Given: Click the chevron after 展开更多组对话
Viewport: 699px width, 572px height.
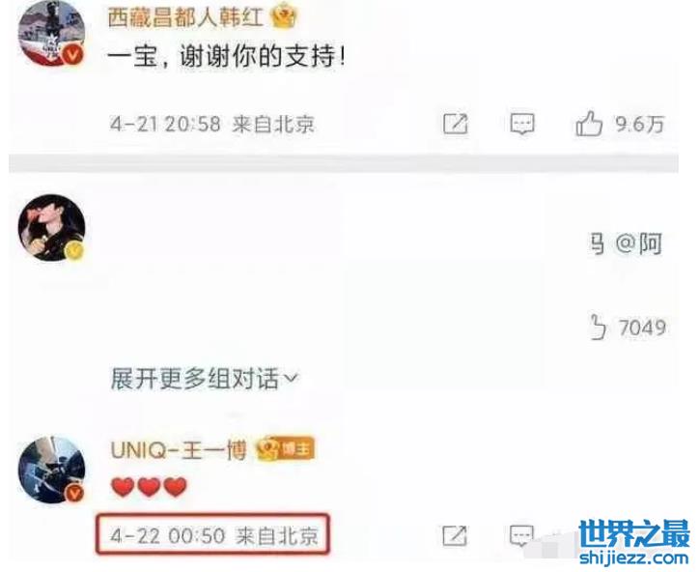Looking at the screenshot, I should [291, 380].
